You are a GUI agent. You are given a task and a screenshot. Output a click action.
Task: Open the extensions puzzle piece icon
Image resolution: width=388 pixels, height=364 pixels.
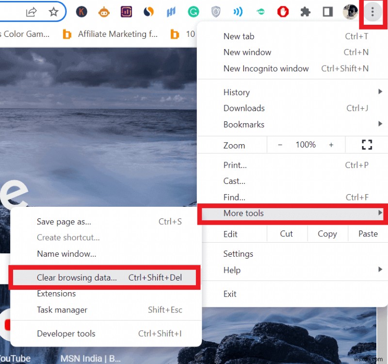305,12
